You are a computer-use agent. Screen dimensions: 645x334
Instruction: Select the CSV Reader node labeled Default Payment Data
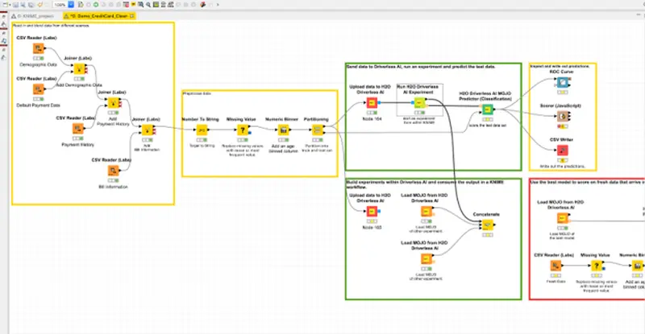coord(38,89)
